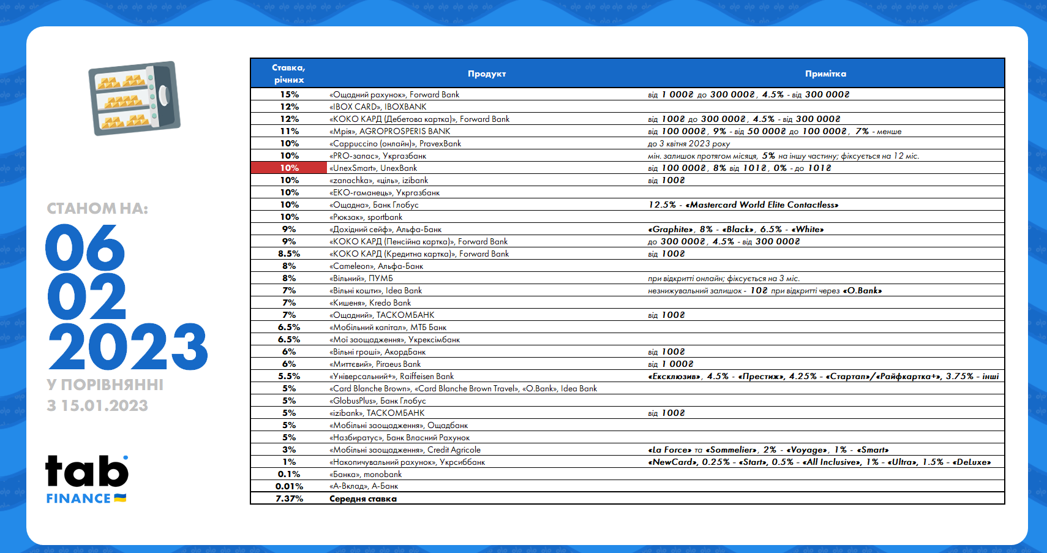Viewport: 1047px width, 553px height.
Task: Select '«Кишеня», Kredo Bank' product
Action: click(x=370, y=303)
